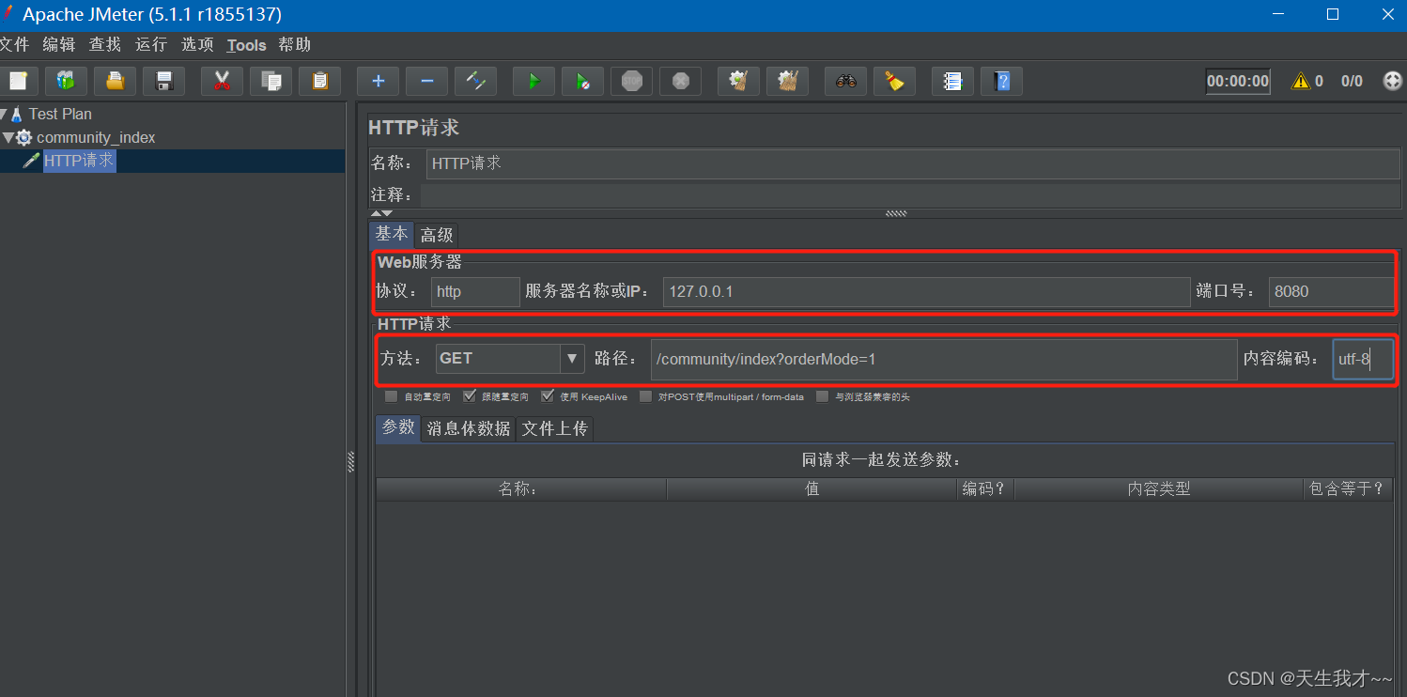Switch to the 消息体数据 tab
1407x697 pixels.
coord(469,428)
